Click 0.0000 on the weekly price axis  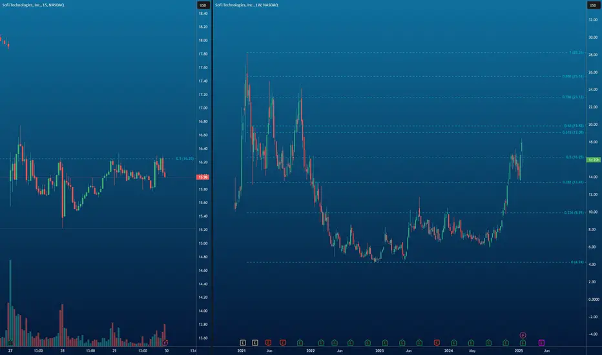tap(594, 299)
